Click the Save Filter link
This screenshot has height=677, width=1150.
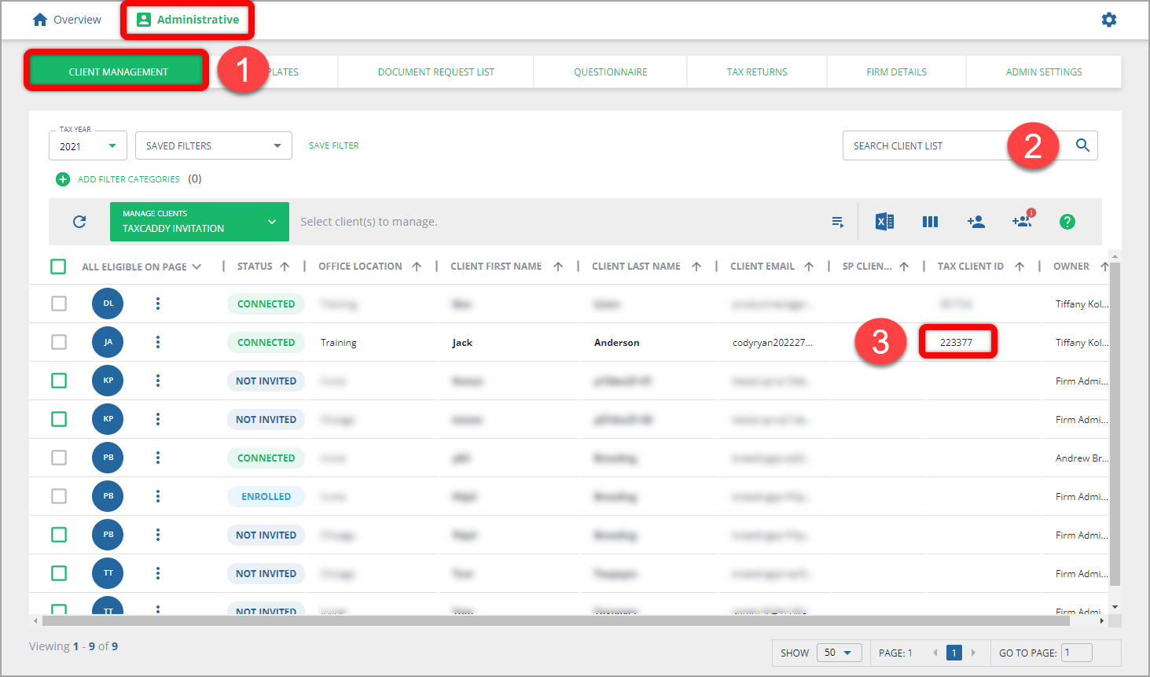[x=333, y=145]
